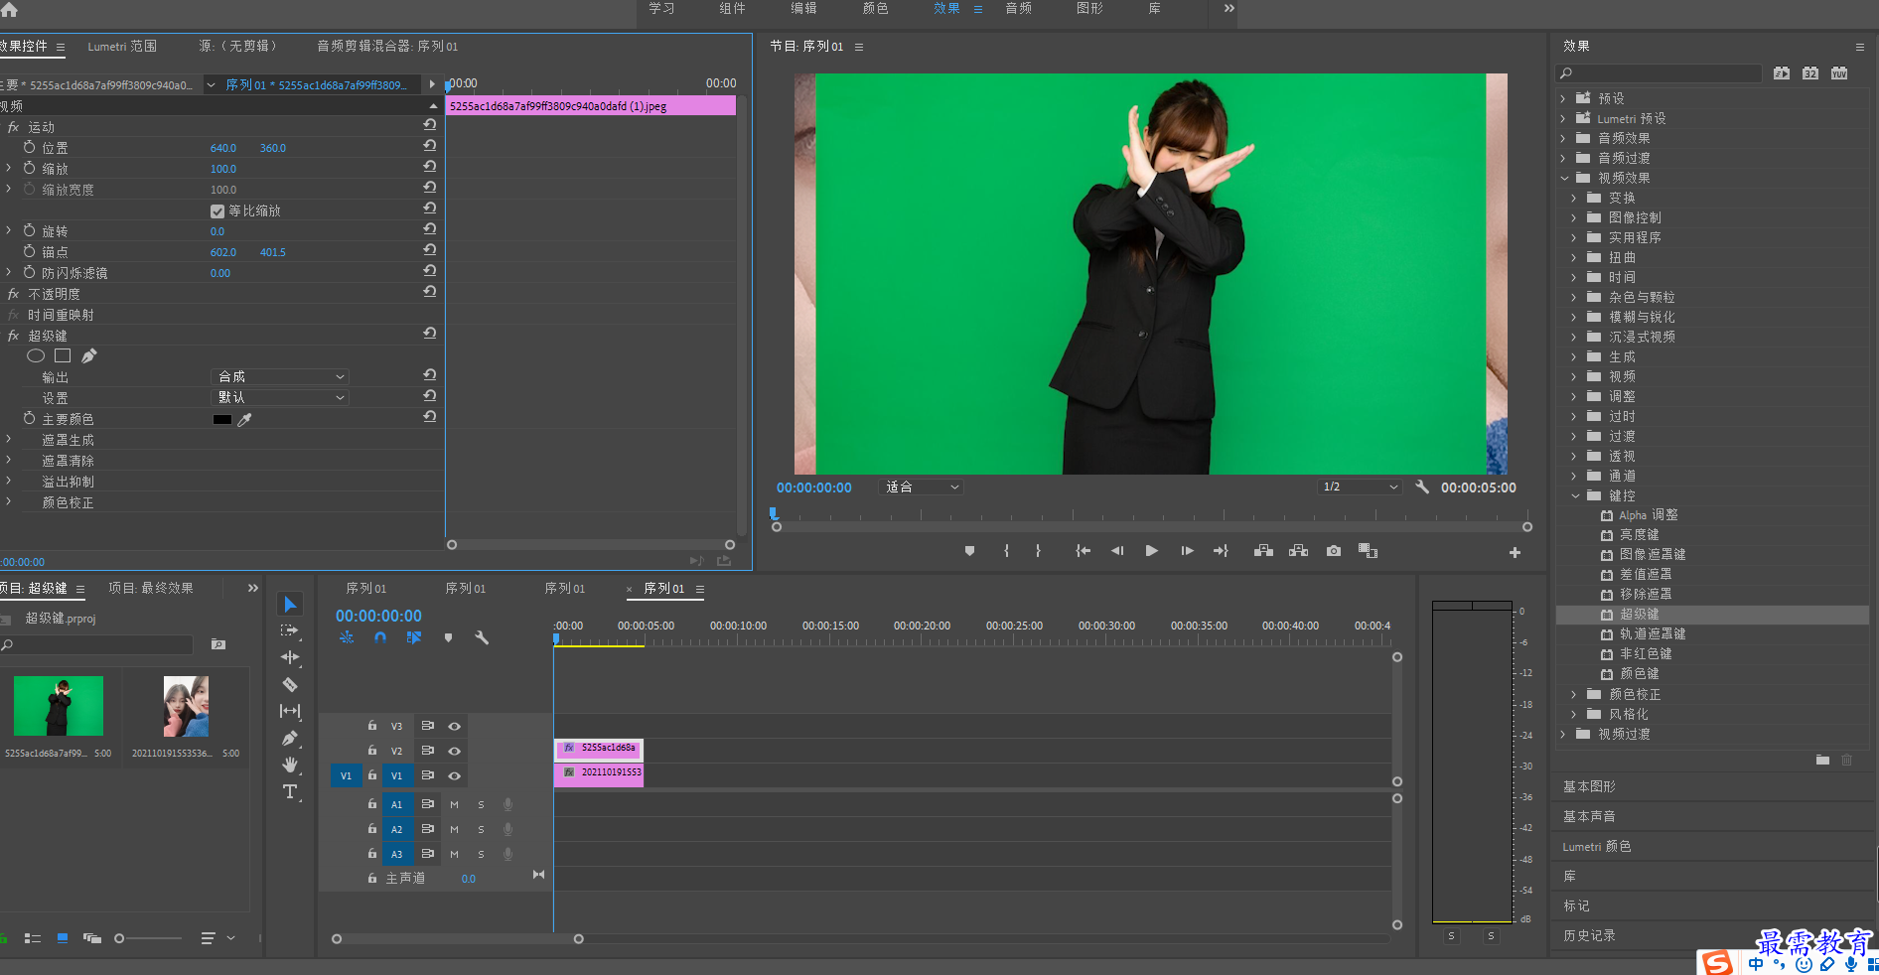The height and width of the screenshot is (975, 1879).
Task: Toggle timeline snap magnet icon
Action: [380, 637]
